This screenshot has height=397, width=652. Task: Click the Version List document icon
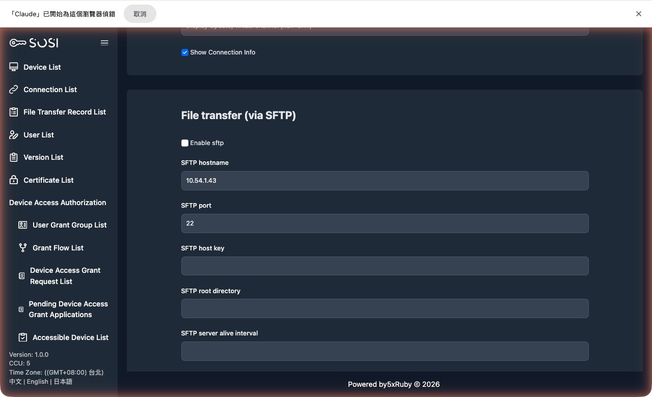(13, 157)
